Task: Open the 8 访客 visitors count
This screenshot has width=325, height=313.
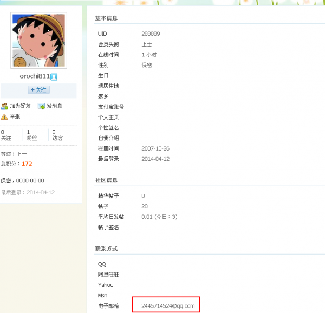Action: (57, 135)
